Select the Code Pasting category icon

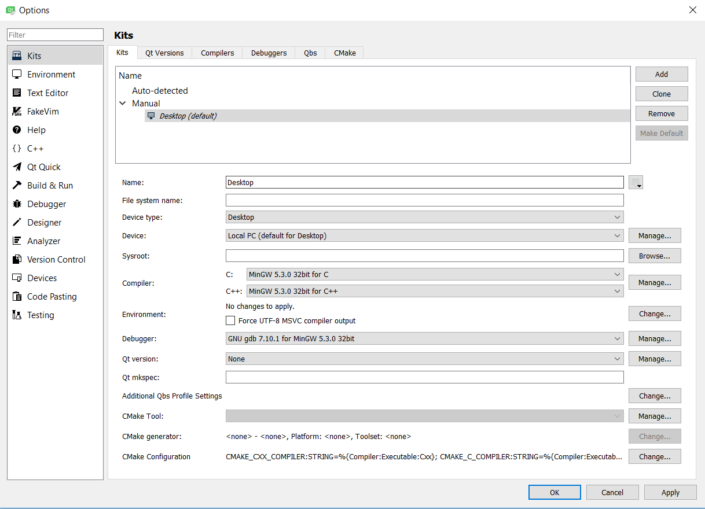pyautogui.click(x=17, y=297)
